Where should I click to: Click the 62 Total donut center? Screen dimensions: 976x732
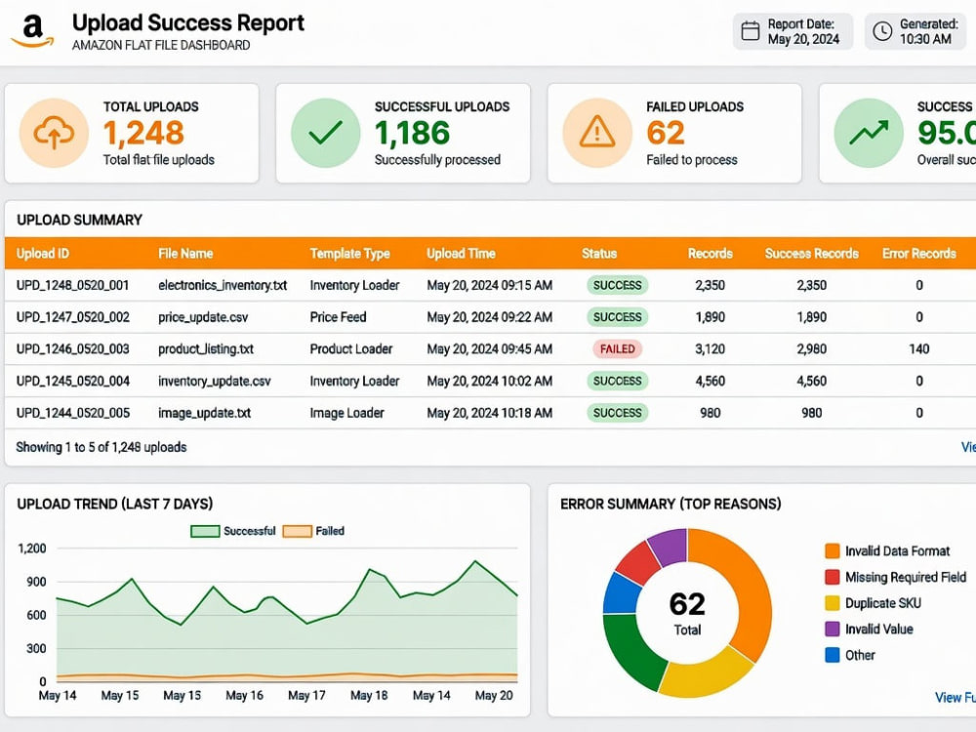point(687,613)
